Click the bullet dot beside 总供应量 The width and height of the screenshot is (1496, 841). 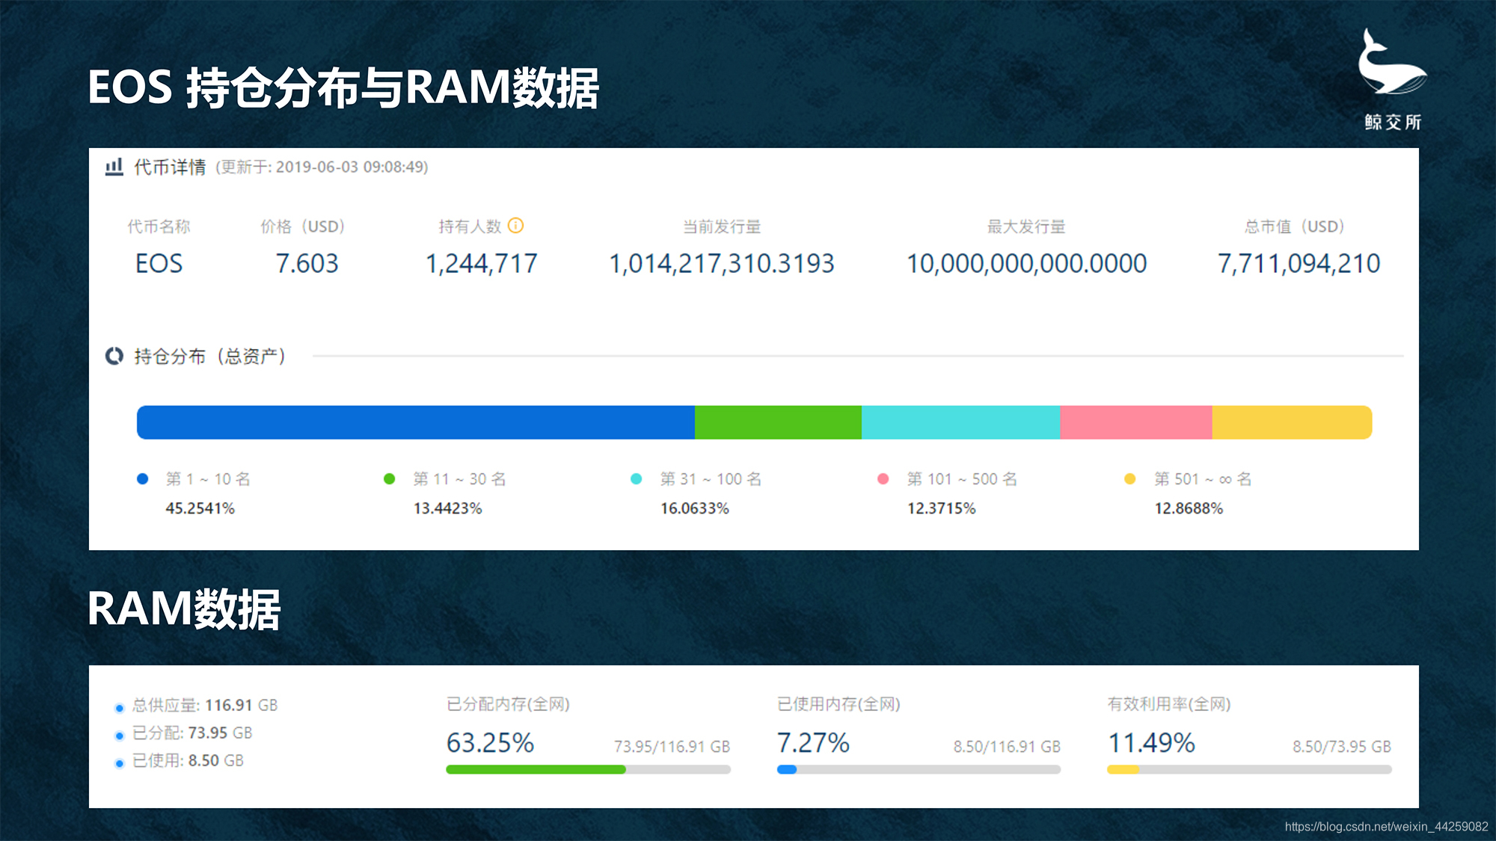[119, 708]
